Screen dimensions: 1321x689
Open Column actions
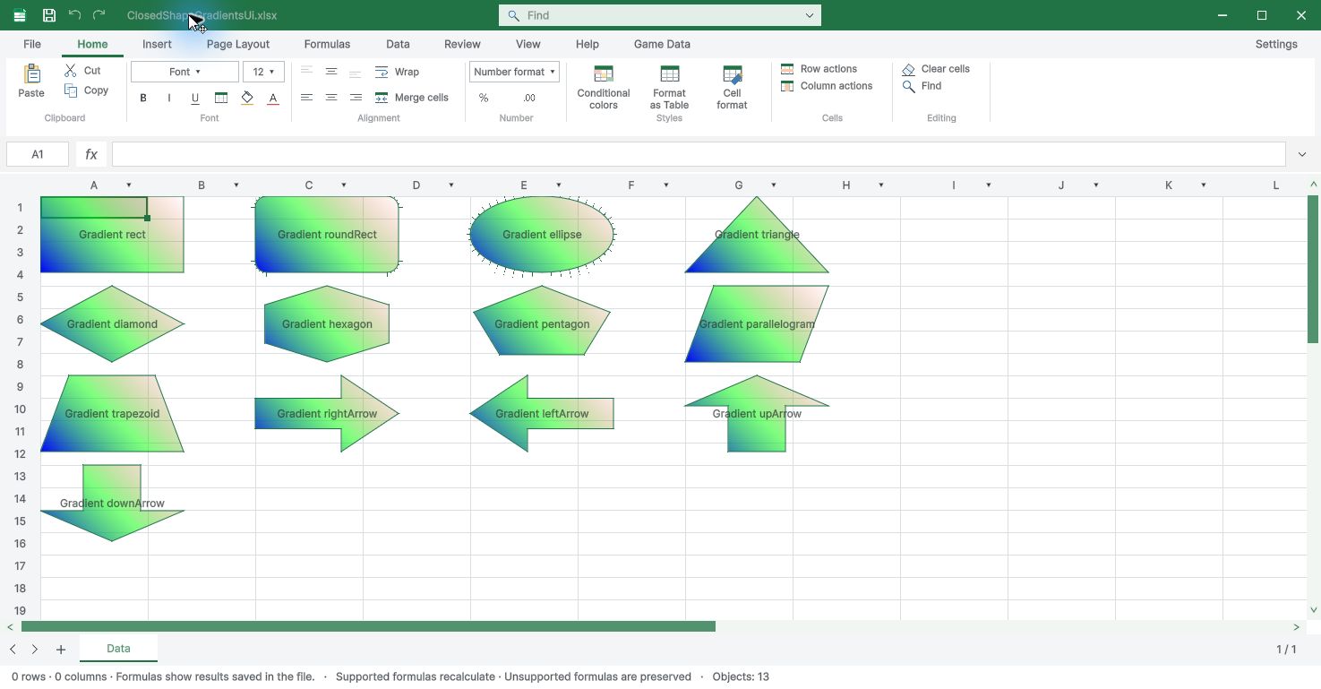point(826,86)
